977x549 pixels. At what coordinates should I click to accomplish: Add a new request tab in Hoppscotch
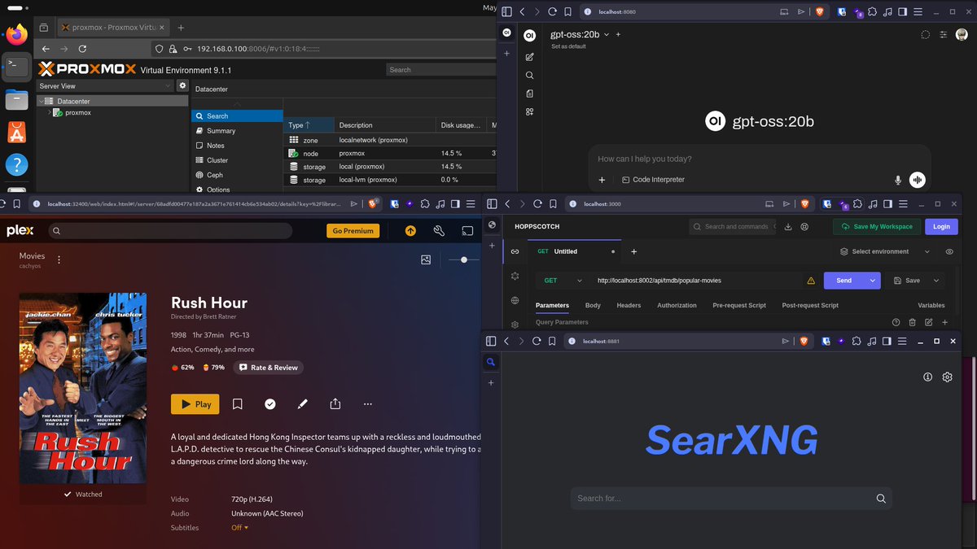pos(634,252)
